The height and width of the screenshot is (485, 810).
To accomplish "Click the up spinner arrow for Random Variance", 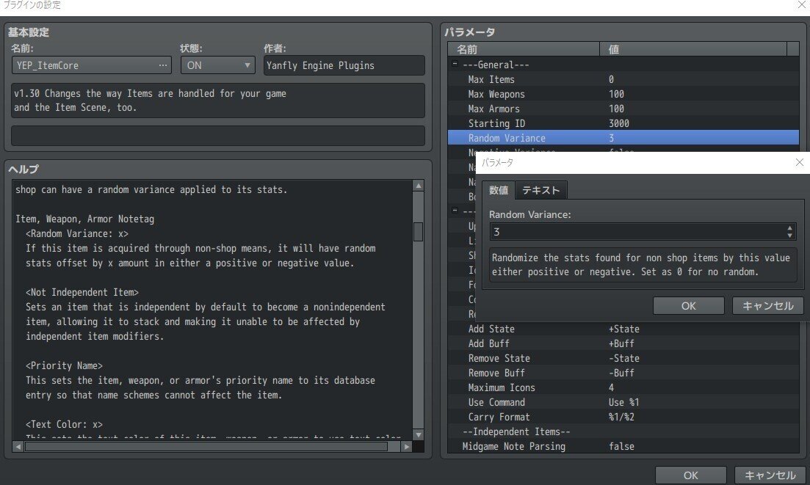I will point(790,227).
